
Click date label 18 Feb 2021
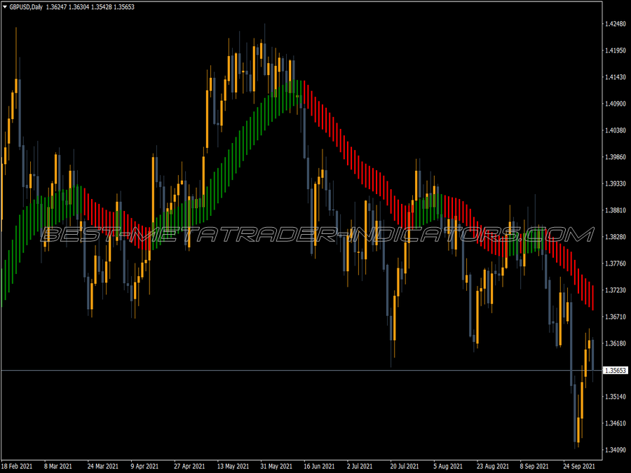[x=17, y=466]
